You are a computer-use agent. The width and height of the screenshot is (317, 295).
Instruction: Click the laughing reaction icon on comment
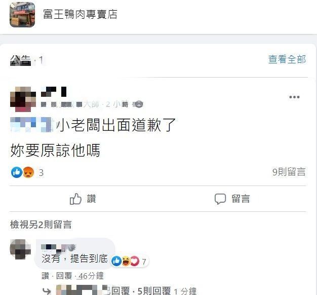pyautogui.click(x=126, y=261)
